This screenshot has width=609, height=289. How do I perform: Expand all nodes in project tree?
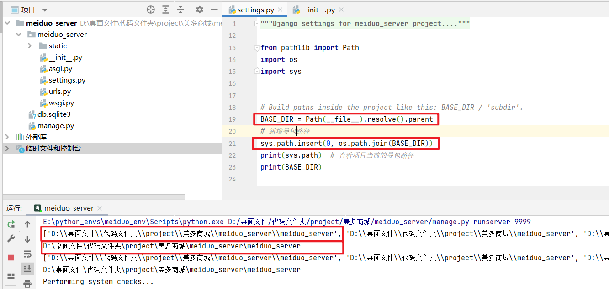click(167, 9)
